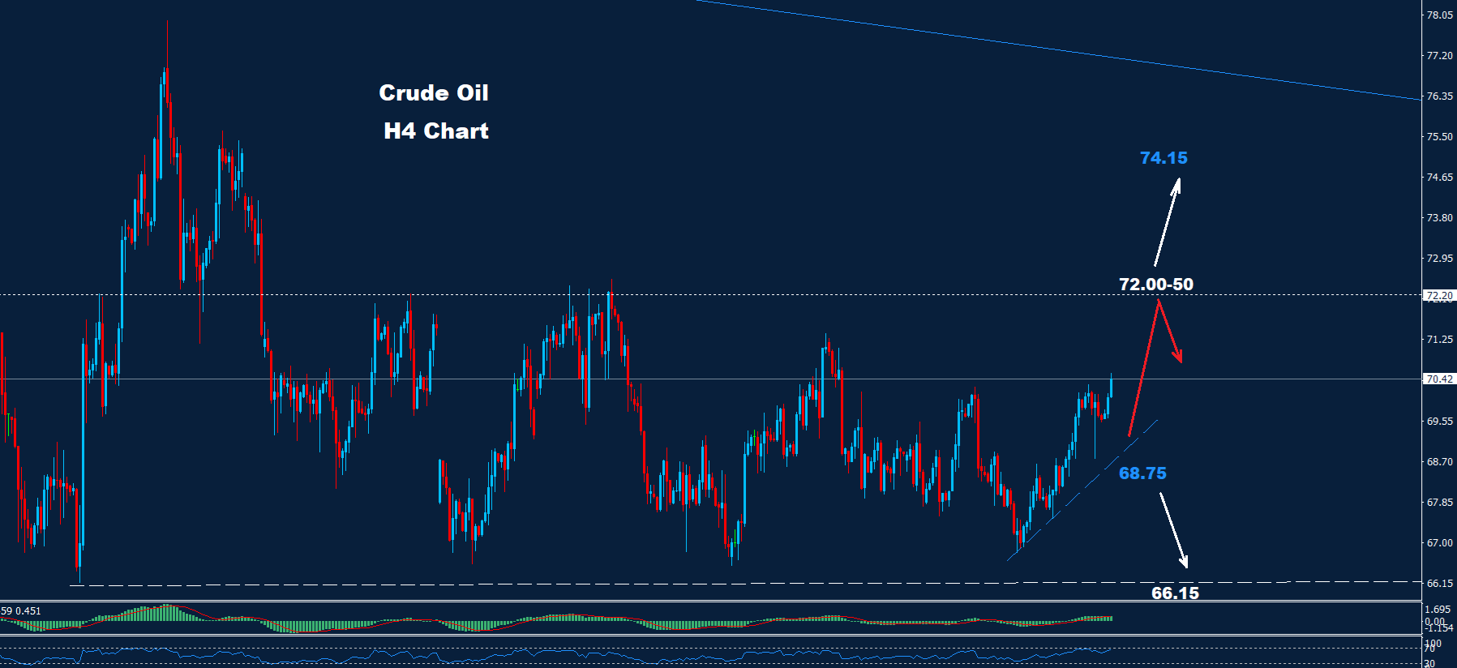Click the white arrow pointing up to 74.15
The image size is (1457, 668).
coord(1168,221)
